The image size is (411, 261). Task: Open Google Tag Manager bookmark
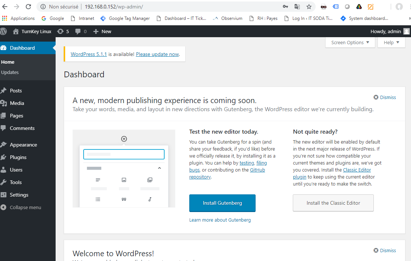[125, 18]
